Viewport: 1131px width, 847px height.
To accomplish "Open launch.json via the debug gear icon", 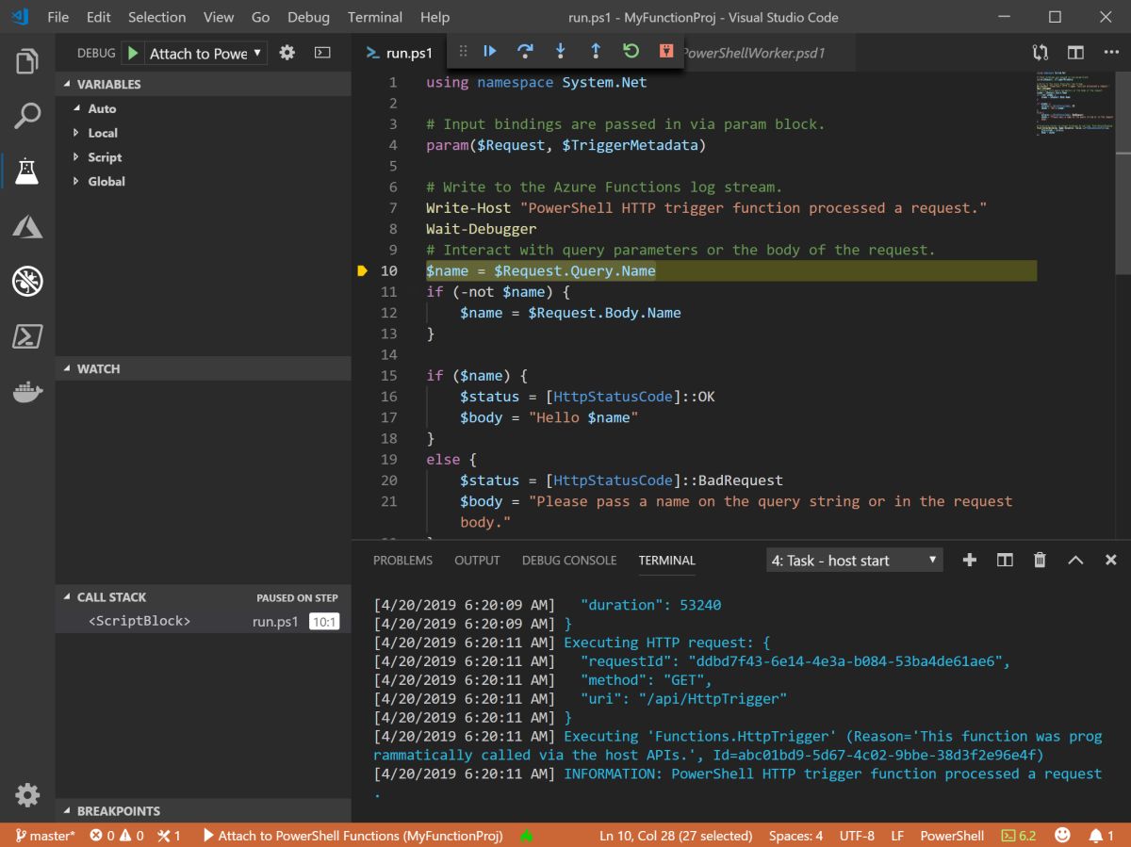I will [x=287, y=53].
